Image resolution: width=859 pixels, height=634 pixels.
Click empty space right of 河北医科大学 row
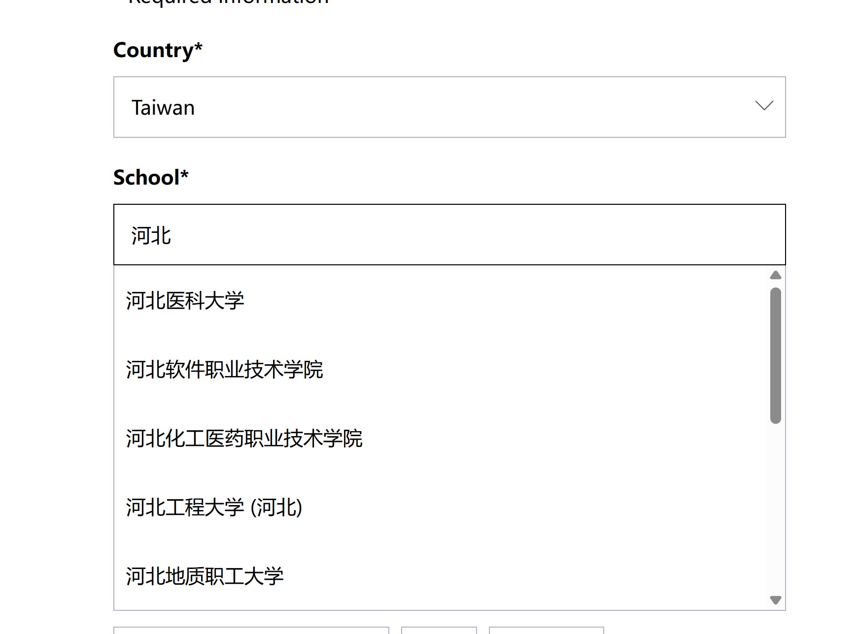click(x=493, y=301)
